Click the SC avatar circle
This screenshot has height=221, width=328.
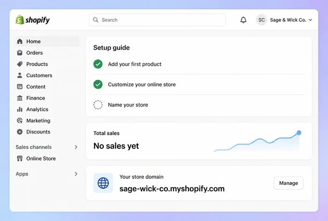[261, 20]
